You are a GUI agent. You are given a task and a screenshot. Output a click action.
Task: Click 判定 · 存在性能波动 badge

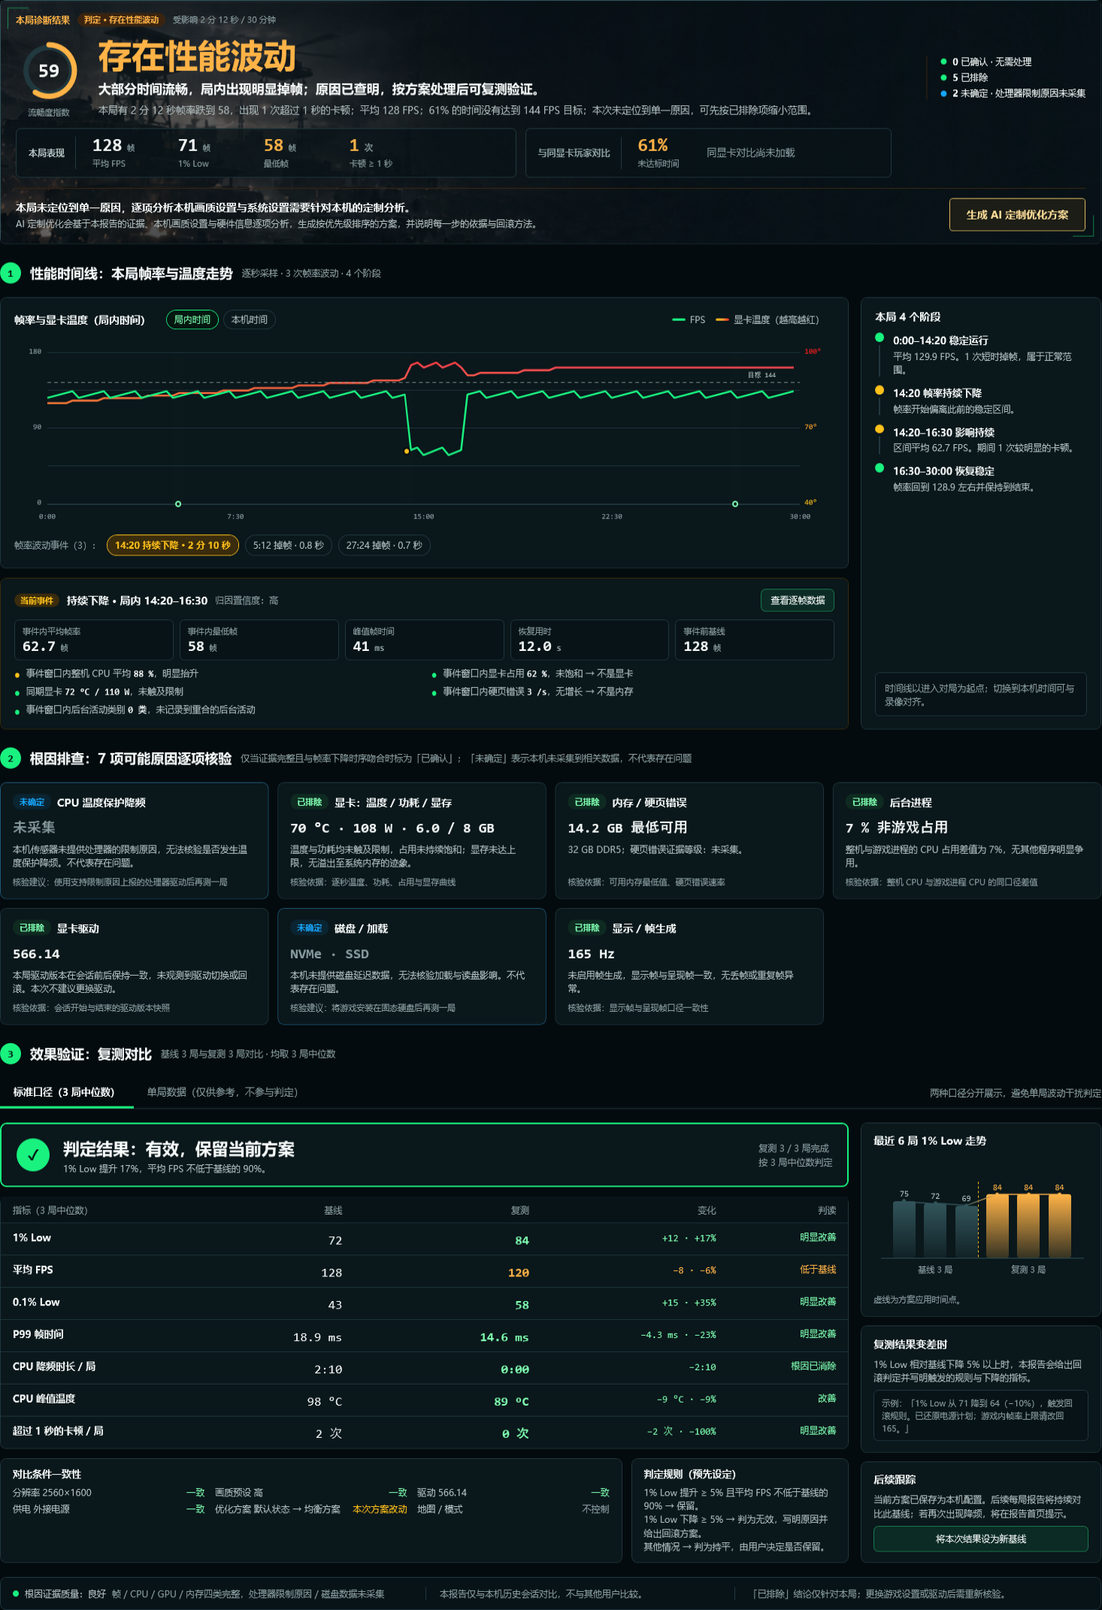(x=122, y=20)
